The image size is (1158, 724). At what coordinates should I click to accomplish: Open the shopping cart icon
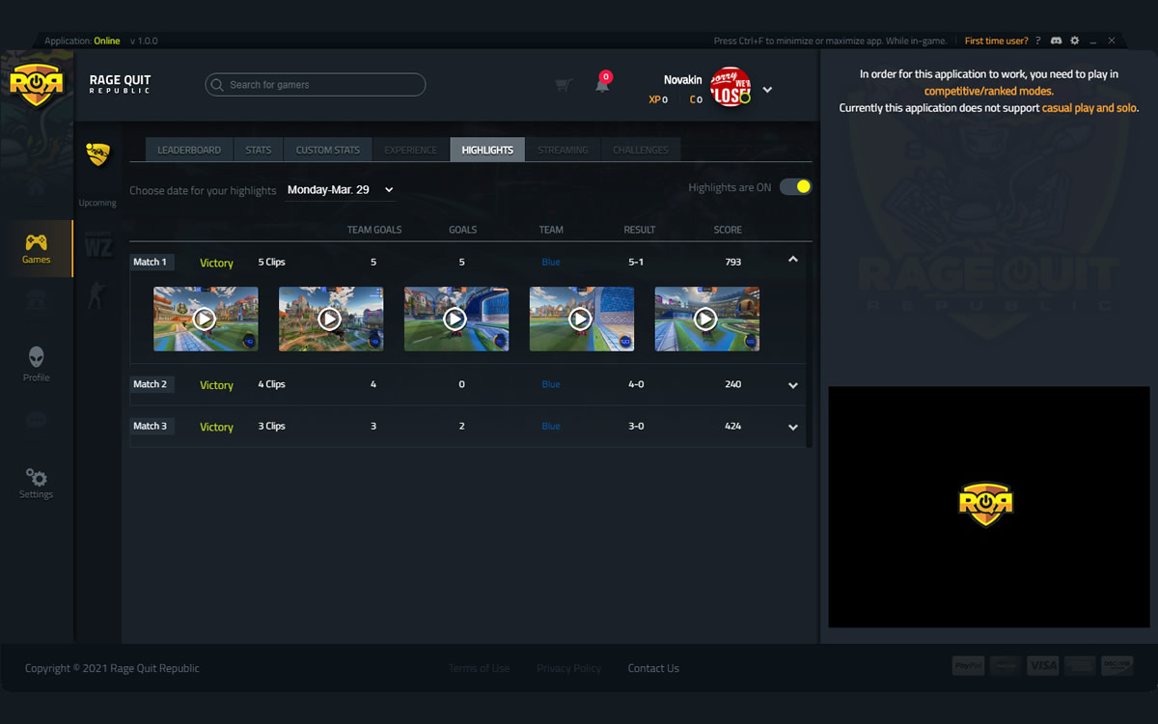[x=563, y=84]
